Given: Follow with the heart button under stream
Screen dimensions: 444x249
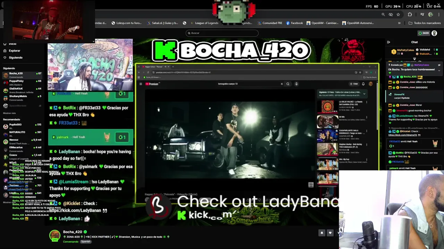Looking at the screenshot, I should point(330,233).
